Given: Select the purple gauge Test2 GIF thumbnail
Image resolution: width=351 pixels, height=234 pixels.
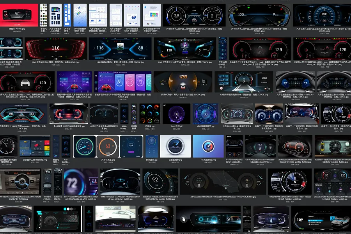Looking at the screenshot, I should (176, 114).
